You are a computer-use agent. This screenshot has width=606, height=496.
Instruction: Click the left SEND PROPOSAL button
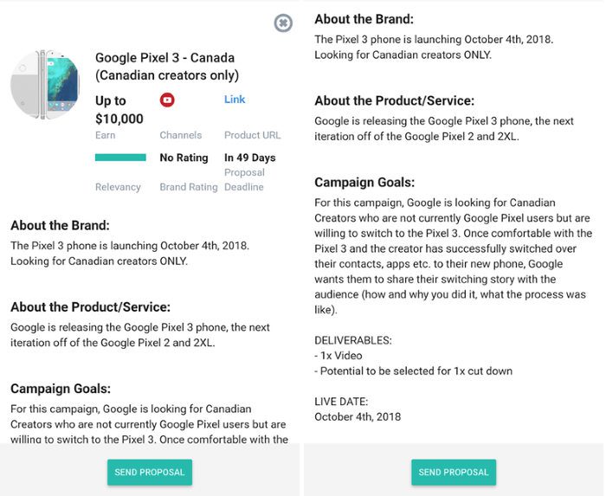pos(150,472)
